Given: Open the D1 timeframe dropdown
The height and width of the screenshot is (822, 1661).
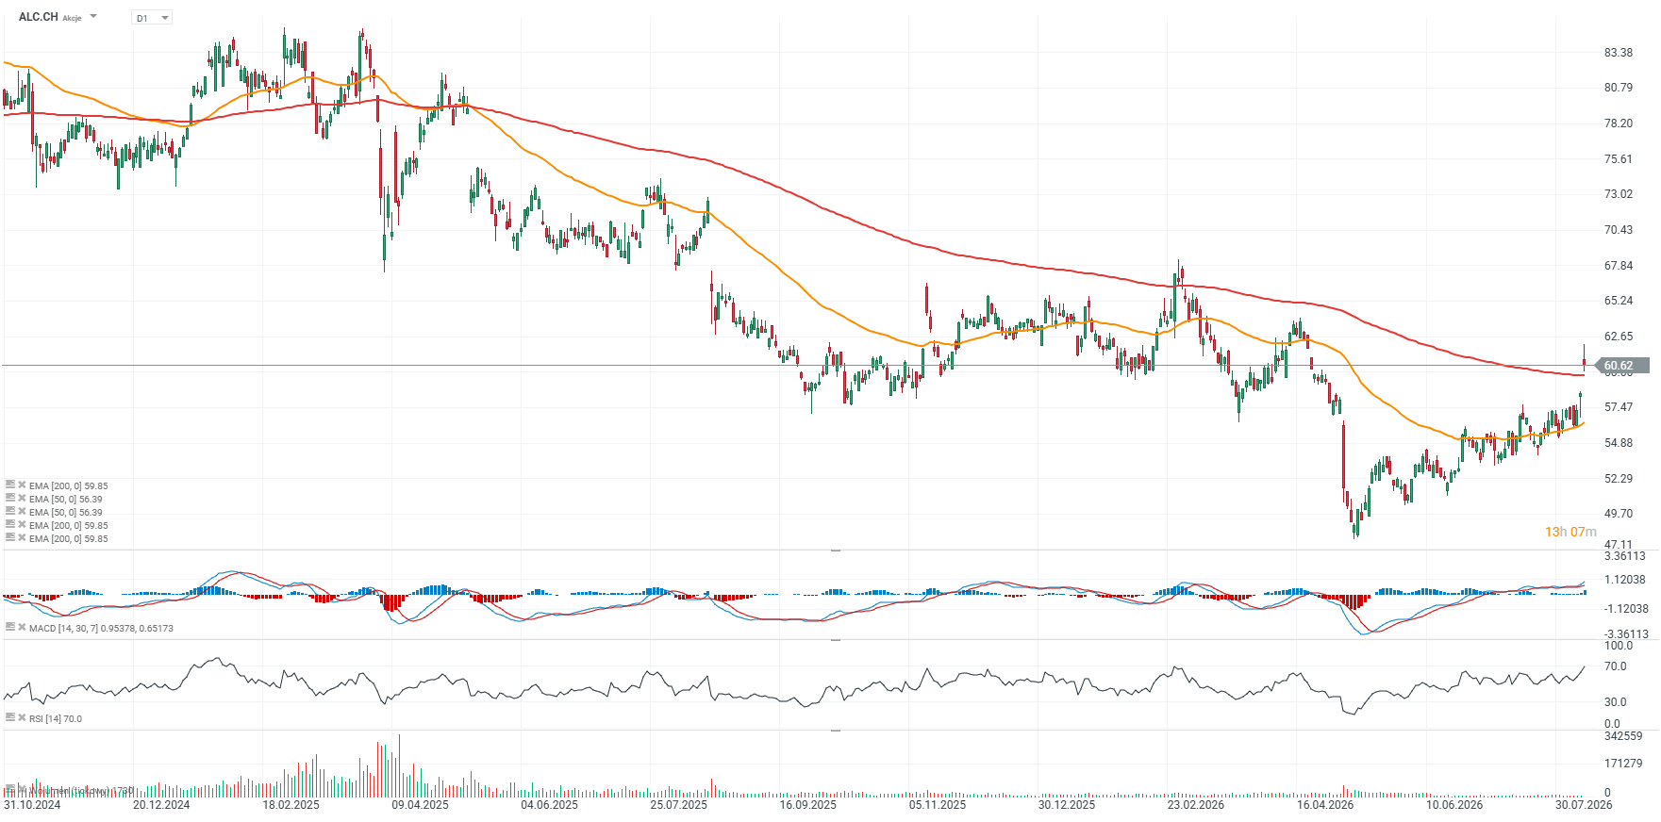Looking at the screenshot, I should point(152,18).
